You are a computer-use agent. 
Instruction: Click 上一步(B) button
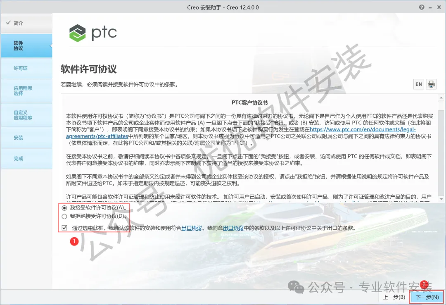(394, 297)
